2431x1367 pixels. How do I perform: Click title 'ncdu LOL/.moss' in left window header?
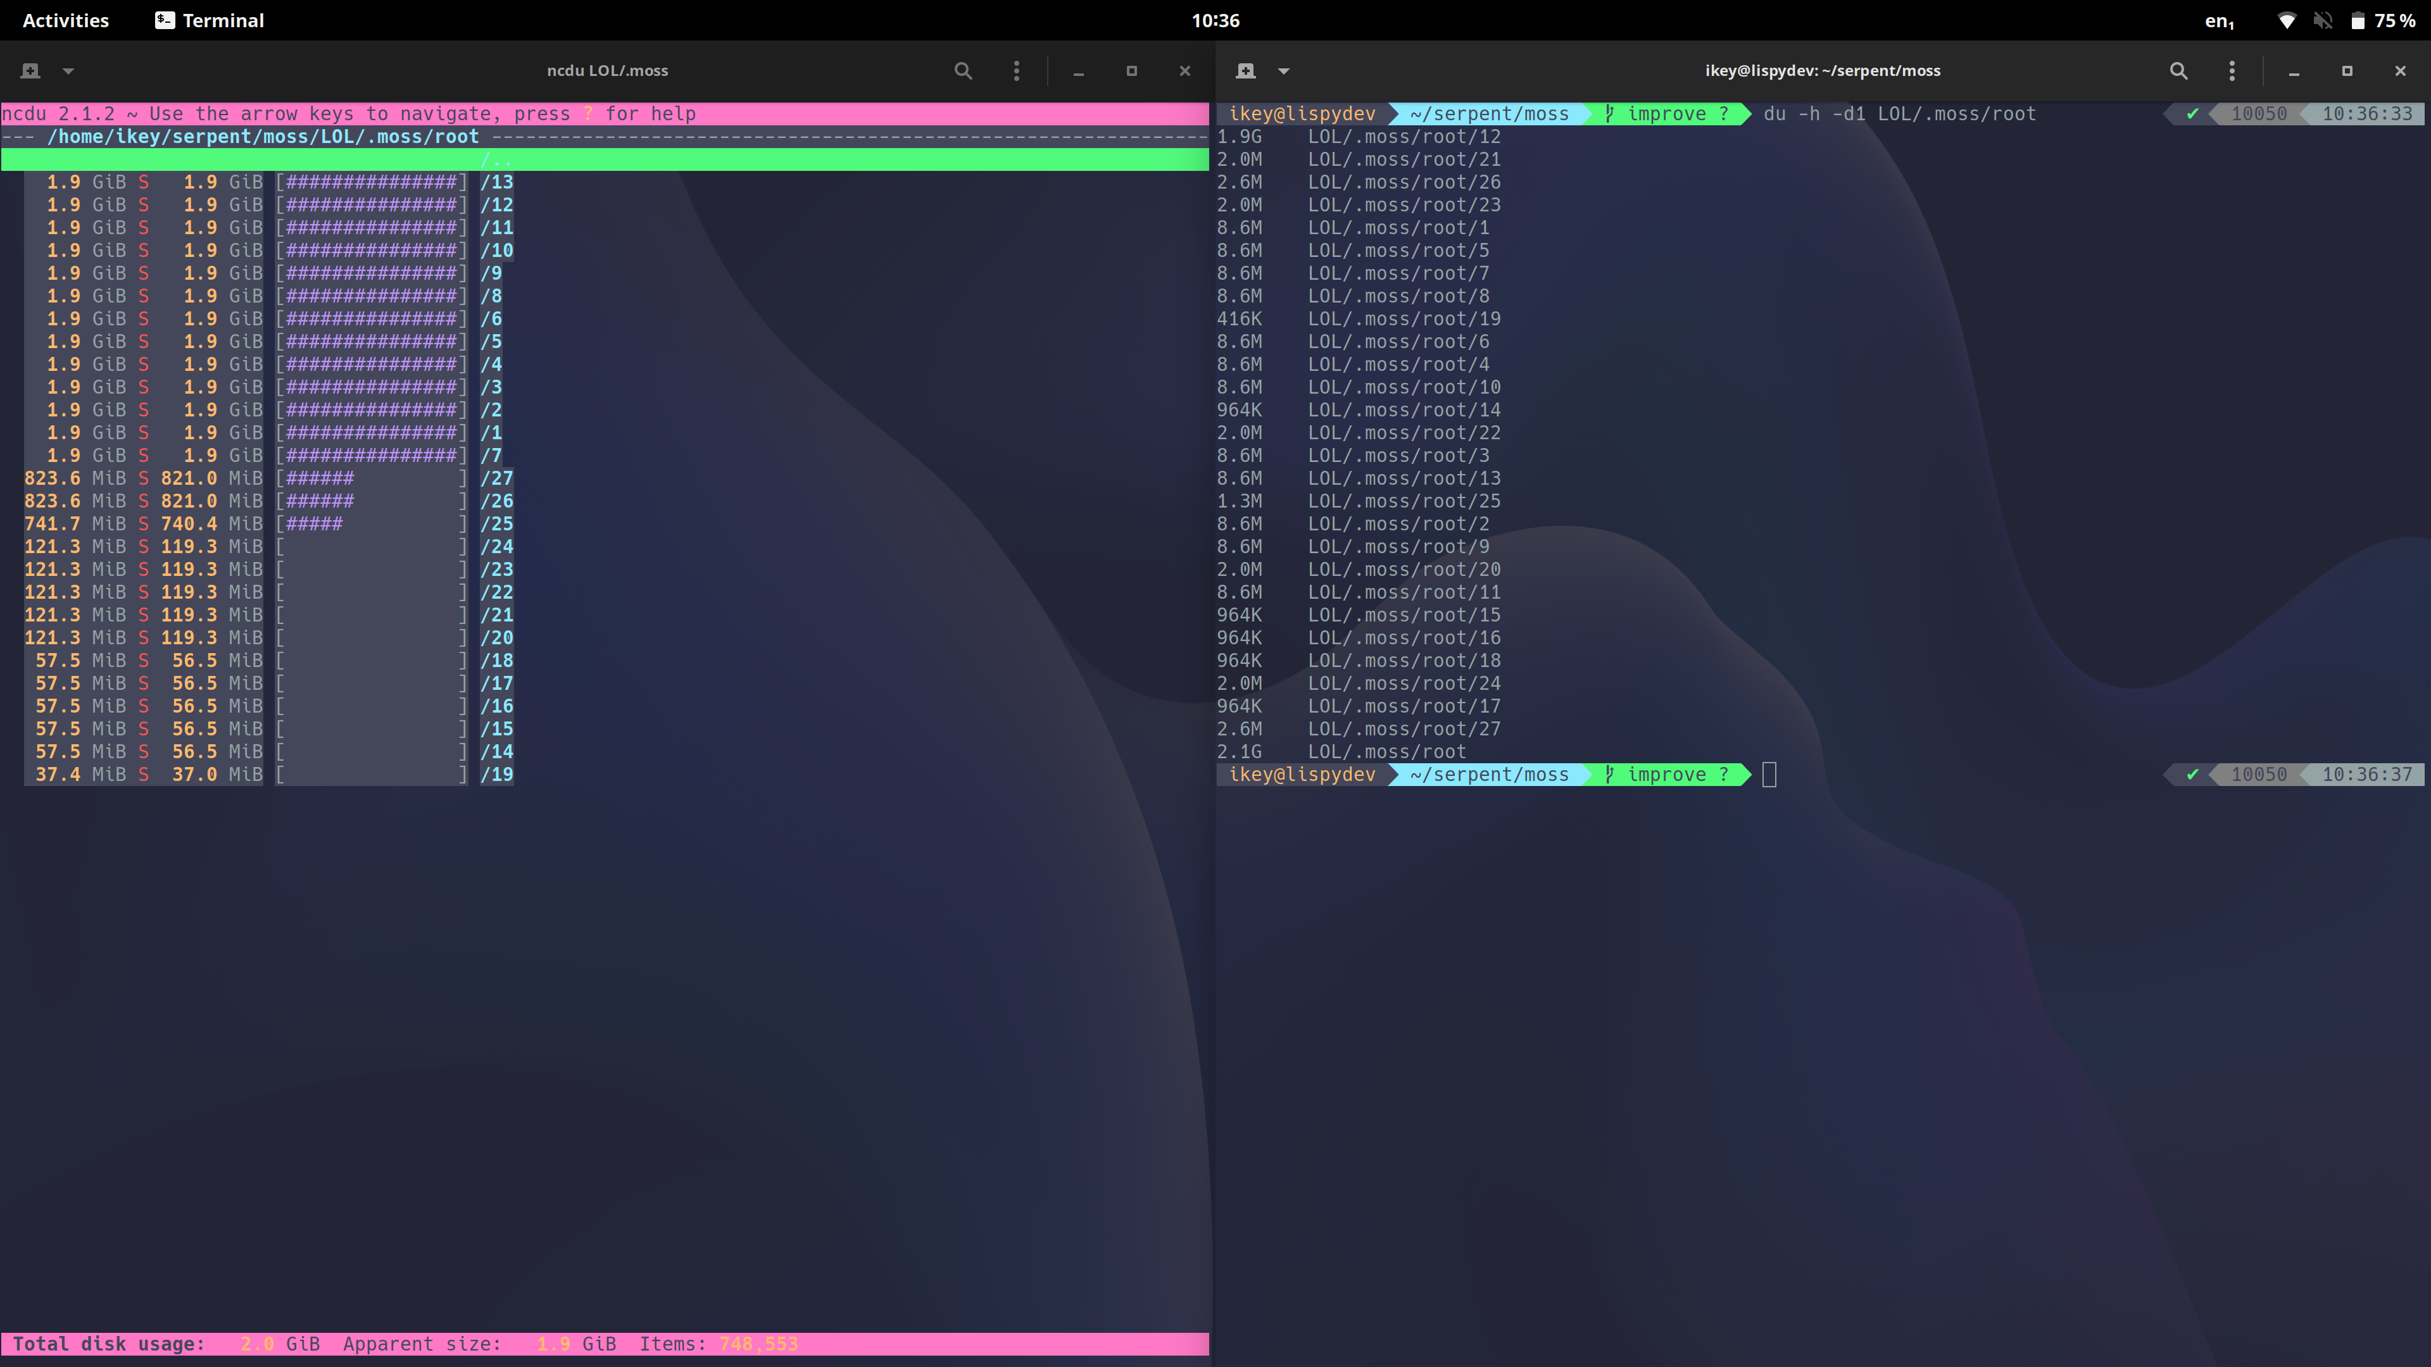[608, 71]
